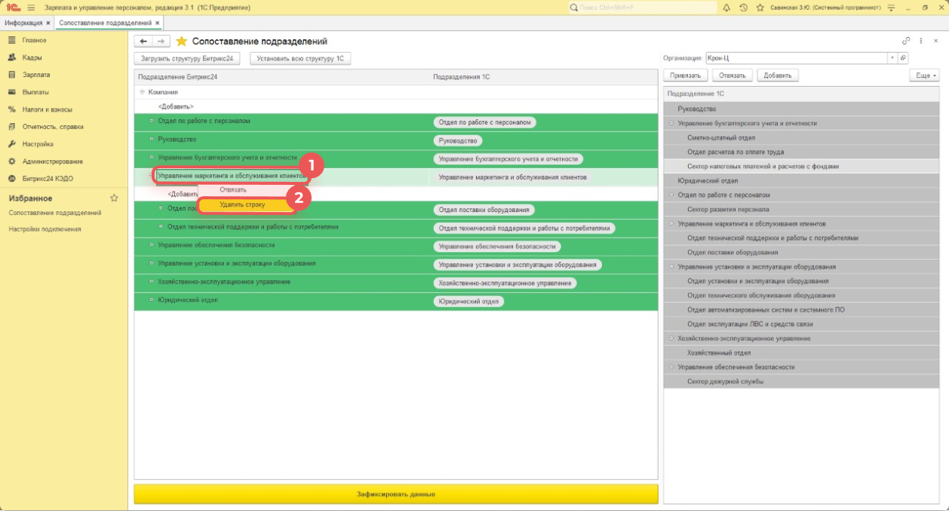Open the 1C logo main menu
Image resolution: width=949 pixels, height=511 pixels.
click(13, 8)
